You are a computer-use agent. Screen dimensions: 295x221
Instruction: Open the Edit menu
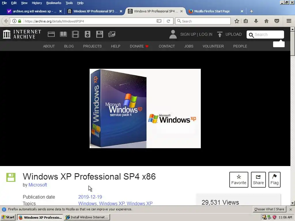tap(14, 3)
